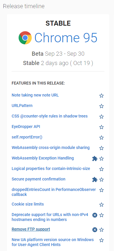
Task: Open the Remove FTP support link
Action: coord(31,229)
